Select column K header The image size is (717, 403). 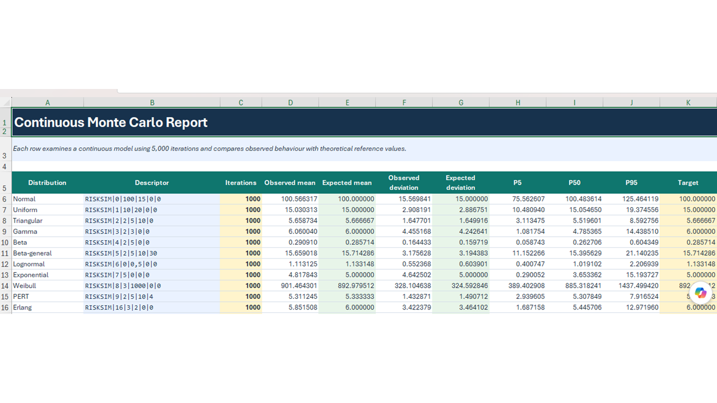pyautogui.click(x=688, y=102)
